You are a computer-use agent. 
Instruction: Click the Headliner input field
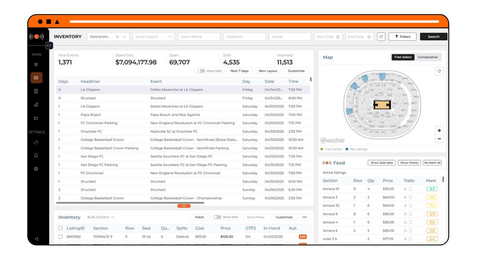[244, 36]
